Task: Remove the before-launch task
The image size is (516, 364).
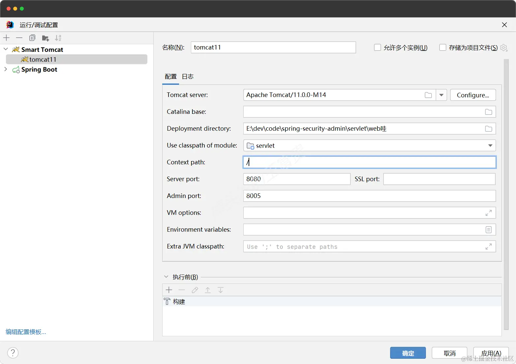Action: pos(182,290)
